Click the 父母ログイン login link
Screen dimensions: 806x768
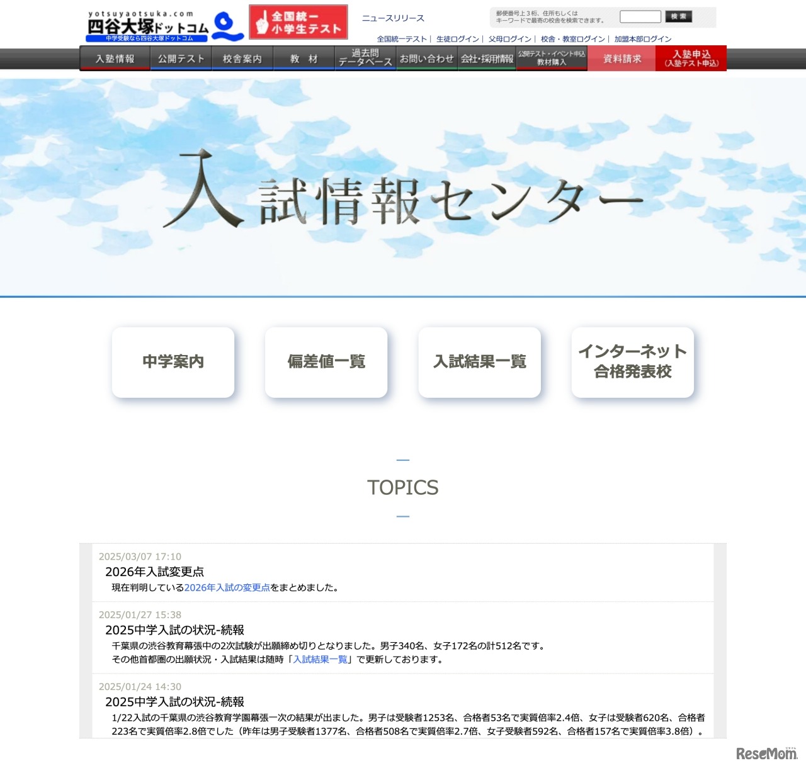click(510, 38)
